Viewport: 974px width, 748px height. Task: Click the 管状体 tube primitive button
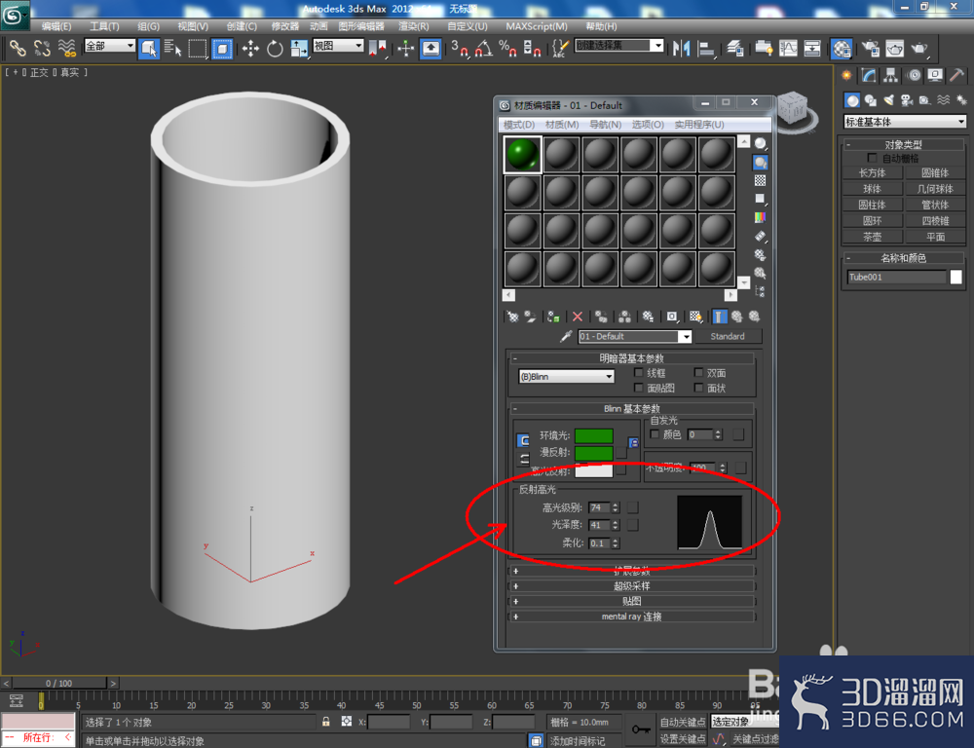tap(935, 205)
